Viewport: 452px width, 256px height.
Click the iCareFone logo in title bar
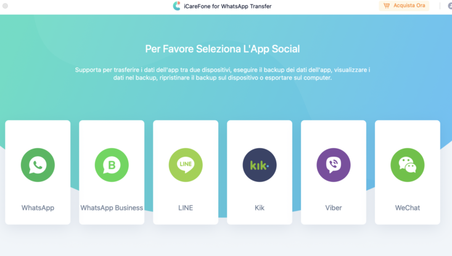(176, 6)
